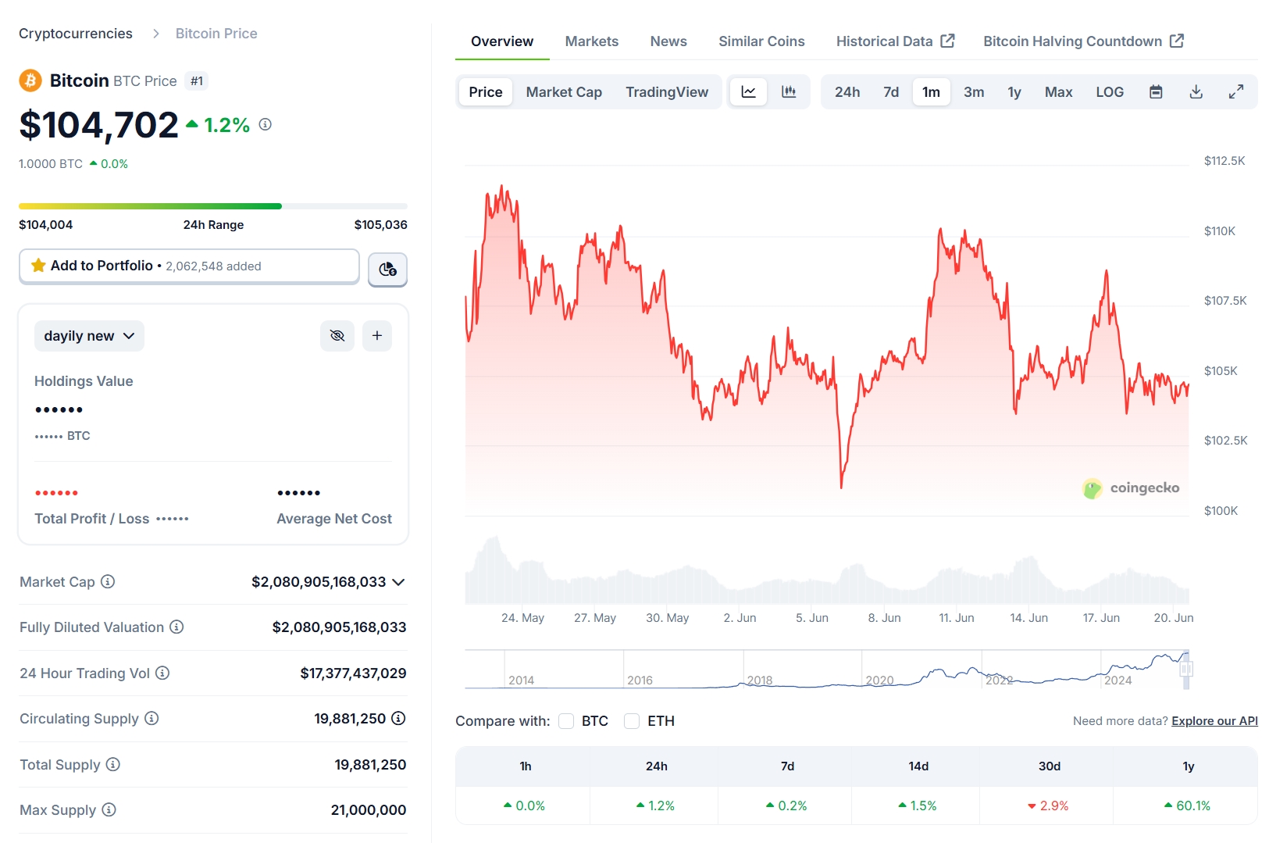Click the 1y 60.1% change cell
This screenshot has width=1269, height=843.
pyautogui.click(x=1187, y=805)
